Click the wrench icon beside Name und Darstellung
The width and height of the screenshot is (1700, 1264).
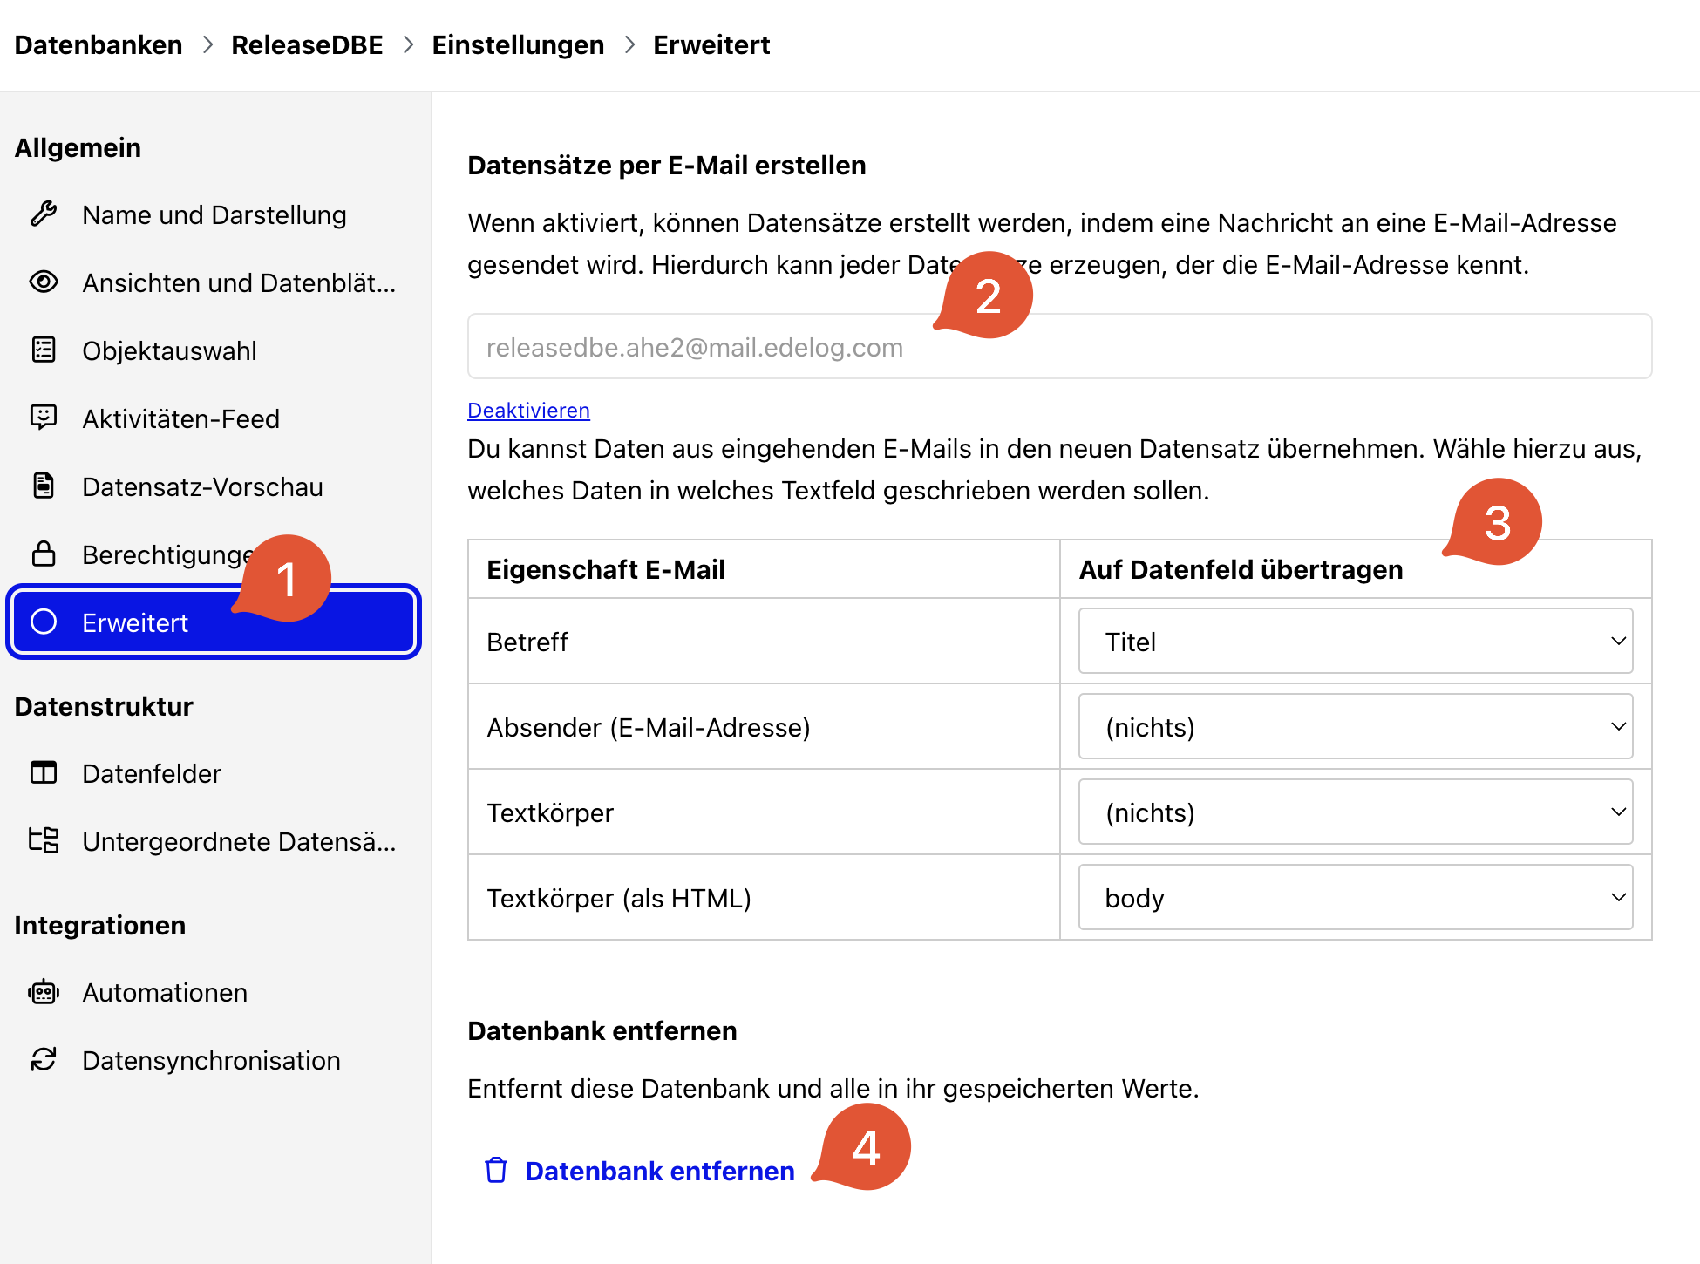point(44,214)
